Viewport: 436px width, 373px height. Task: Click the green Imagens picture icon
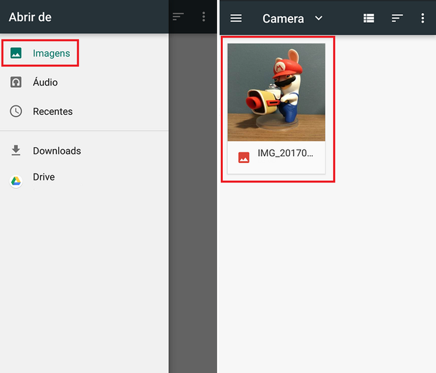[x=16, y=54]
